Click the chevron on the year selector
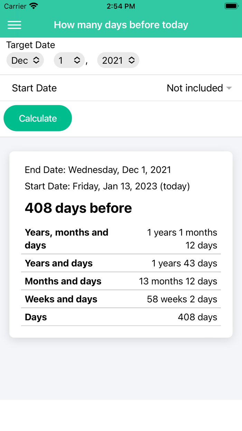 pos(132,60)
